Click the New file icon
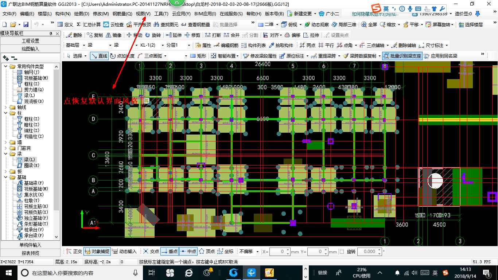 point(5,24)
